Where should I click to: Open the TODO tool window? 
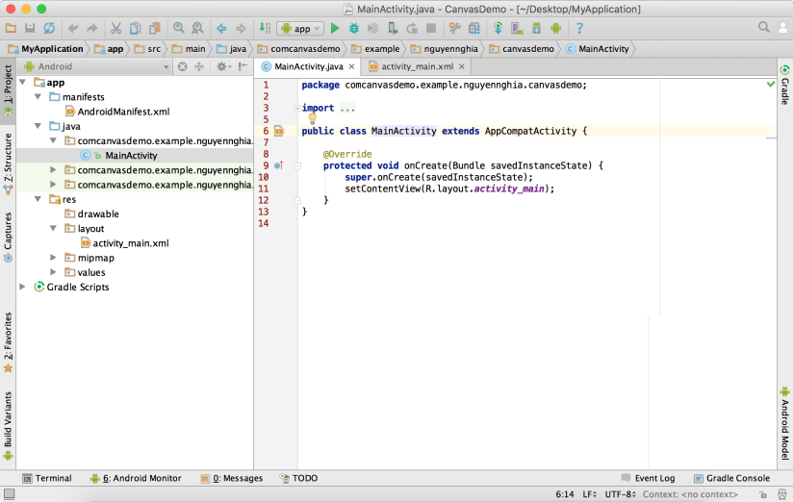click(x=298, y=478)
